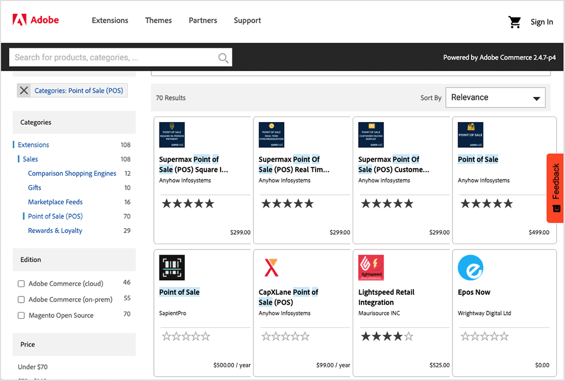Click Sign In
This screenshot has width=565, height=381.
click(542, 22)
